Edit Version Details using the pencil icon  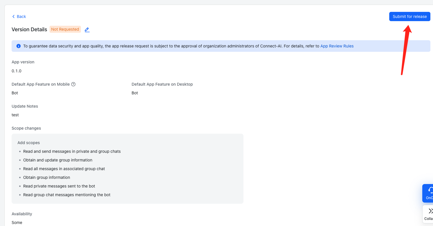pos(87,29)
